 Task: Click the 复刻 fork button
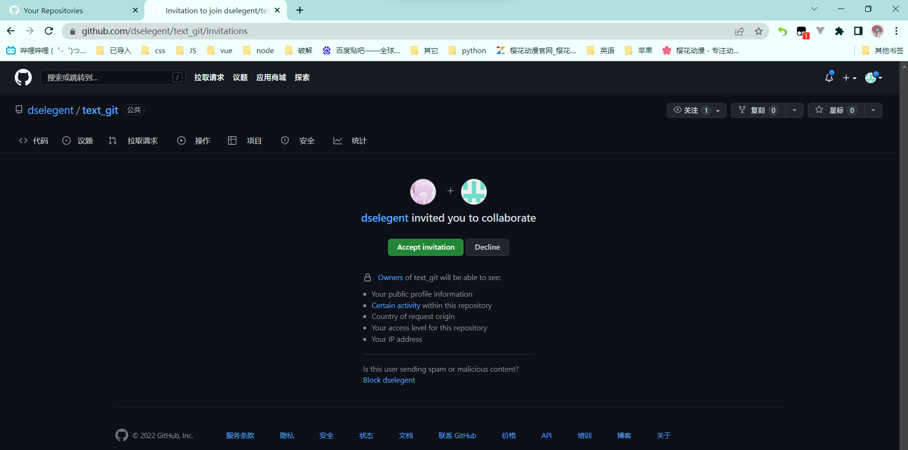click(758, 110)
